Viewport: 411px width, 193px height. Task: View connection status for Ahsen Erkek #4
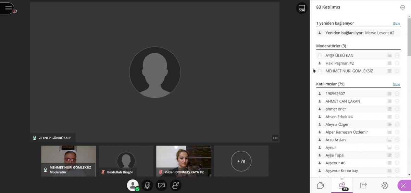389,117
